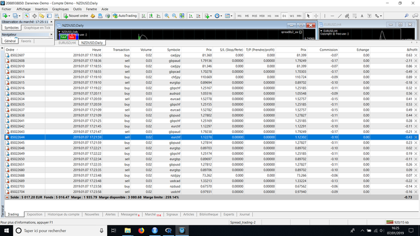Select the M1 timeframe button
420x236 pixels.
tap(240, 16)
